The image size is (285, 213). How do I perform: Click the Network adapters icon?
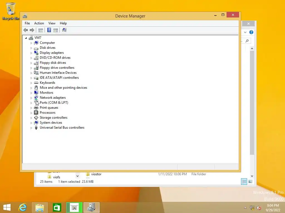tap(36, 98)
